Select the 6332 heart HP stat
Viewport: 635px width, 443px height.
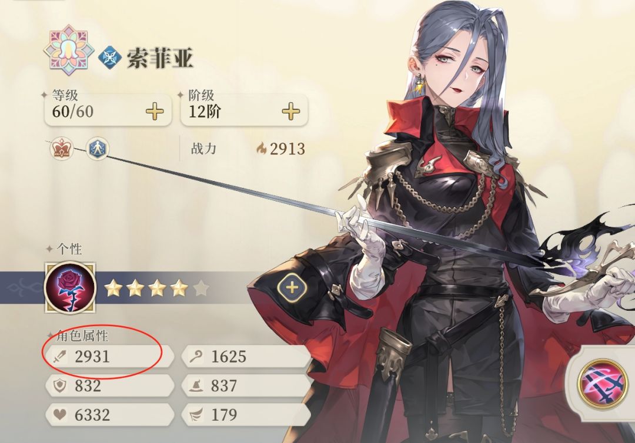109,415
